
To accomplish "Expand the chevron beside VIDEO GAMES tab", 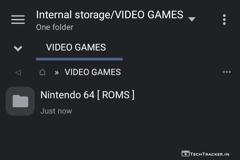I will pos(18,48).
